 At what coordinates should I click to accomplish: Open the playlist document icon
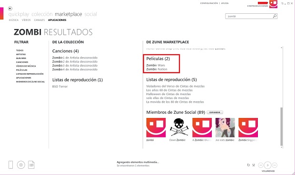pos(31,165)
